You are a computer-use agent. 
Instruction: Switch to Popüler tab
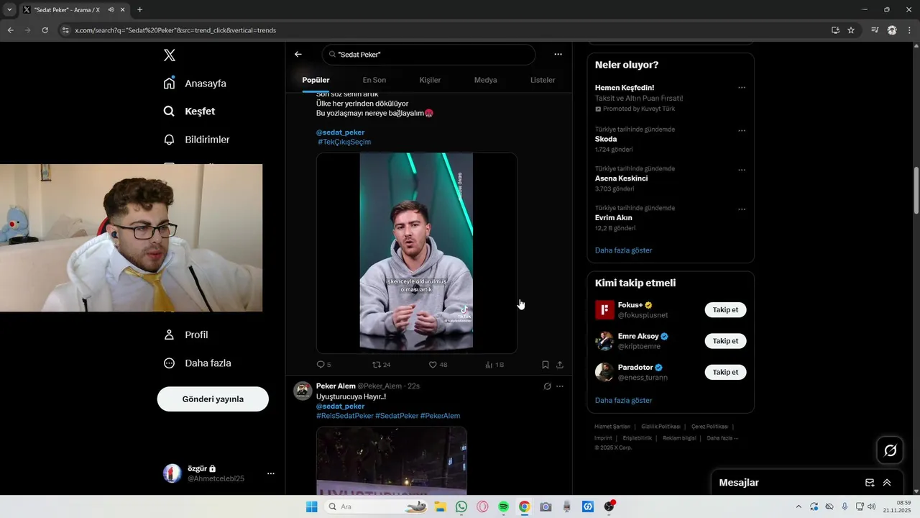316,80
